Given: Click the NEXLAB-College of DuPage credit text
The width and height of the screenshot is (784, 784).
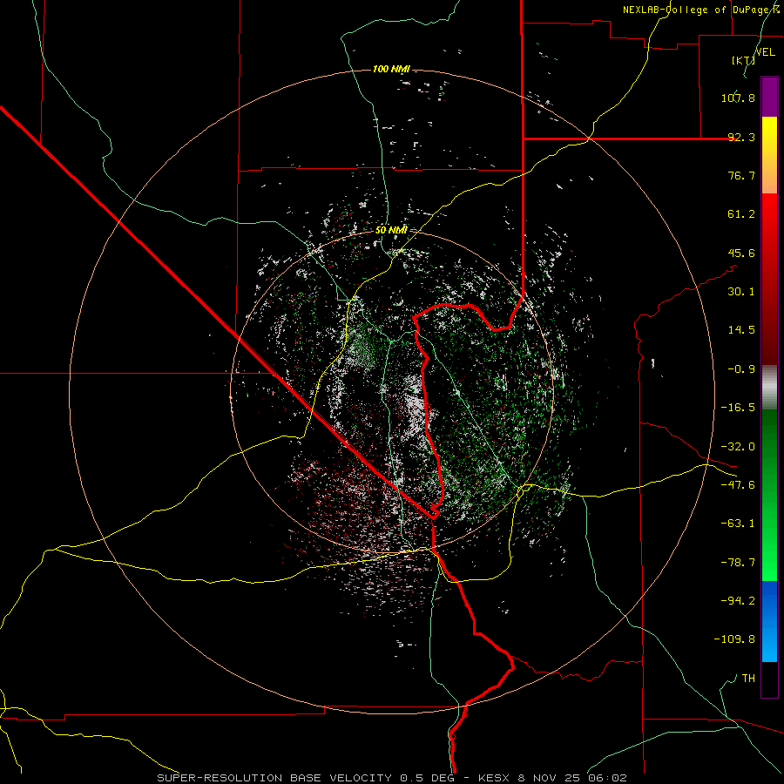Looking at the screenshot, I should [x=700, y=10].
